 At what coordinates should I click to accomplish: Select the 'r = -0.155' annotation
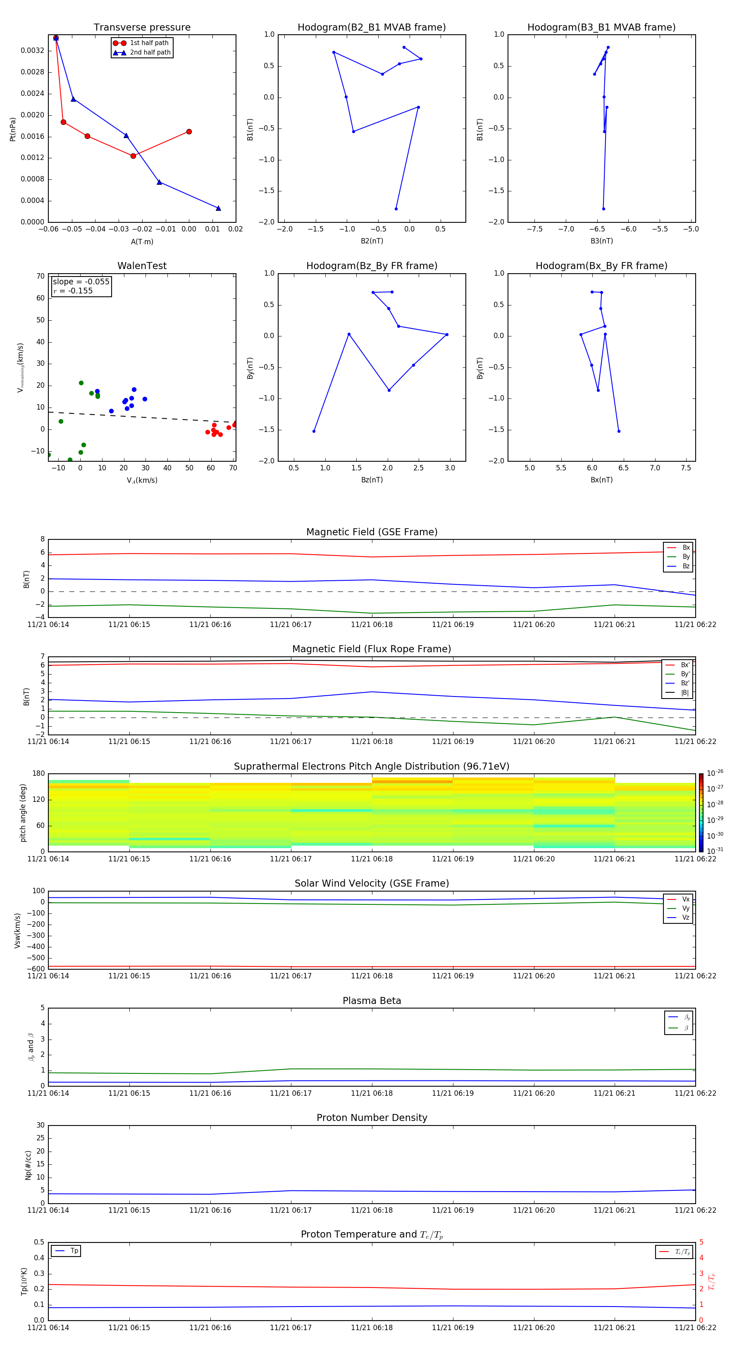73,291
